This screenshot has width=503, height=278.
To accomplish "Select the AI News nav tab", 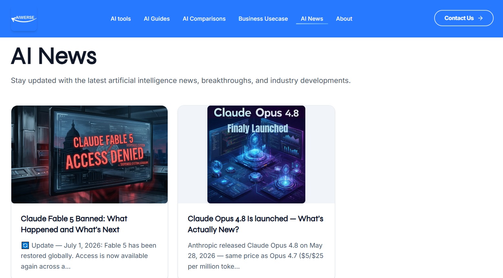I will coord(312,19).
